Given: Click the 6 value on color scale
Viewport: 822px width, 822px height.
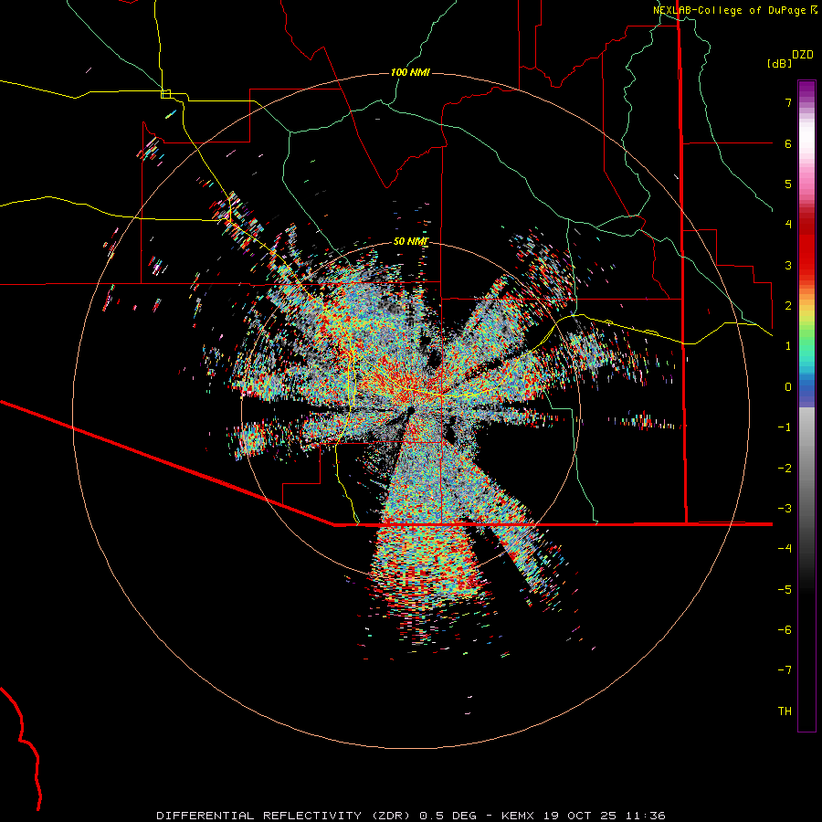Looking at the screenshot, I should (x=788, y=143).
